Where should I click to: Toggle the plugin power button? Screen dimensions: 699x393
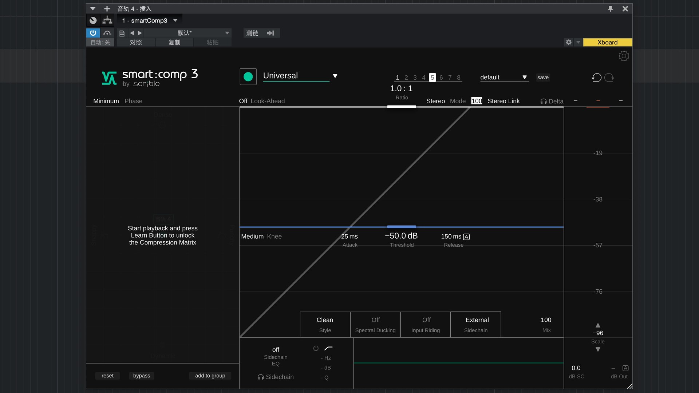93,33
